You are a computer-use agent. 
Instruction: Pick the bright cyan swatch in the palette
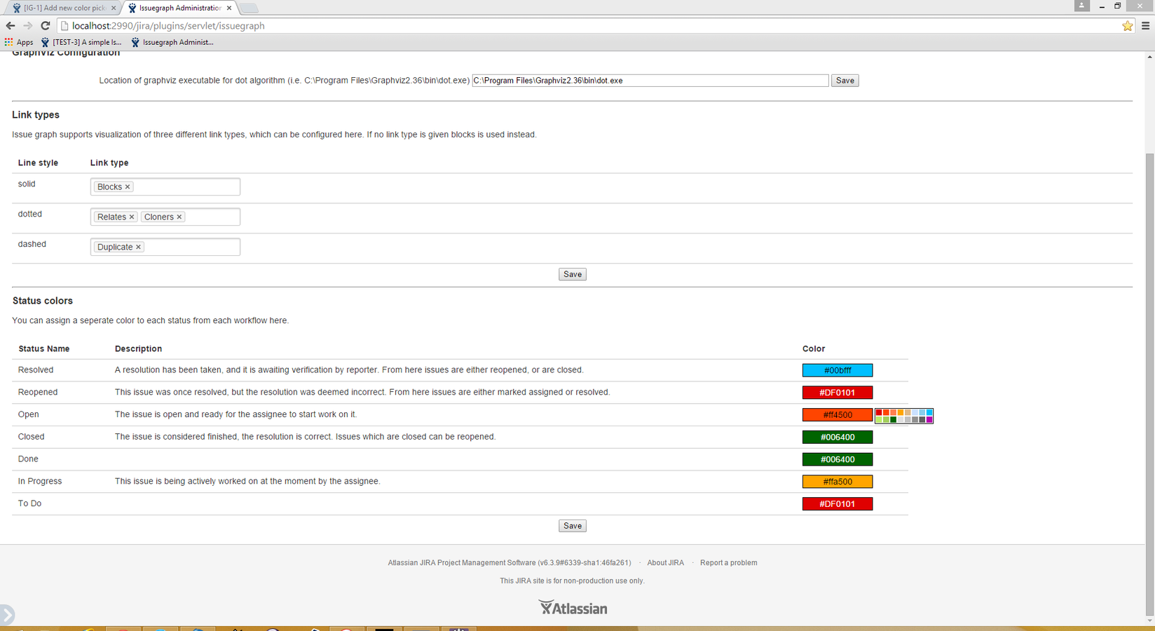click(929, 412)
